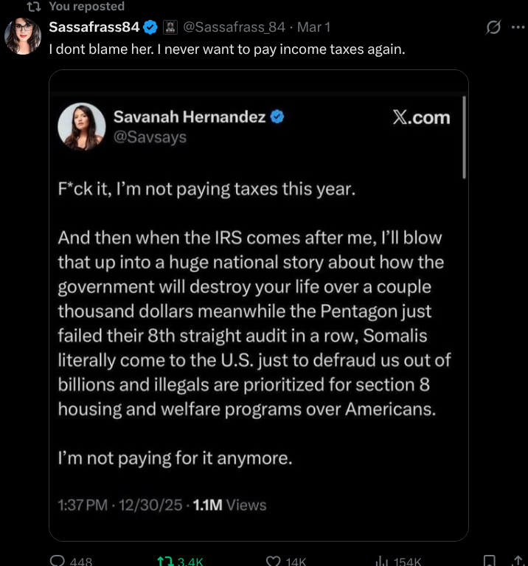This screenshot has height=566, width=528.
Task: Reply to the Sassafrass84 post
Action: 59,561
